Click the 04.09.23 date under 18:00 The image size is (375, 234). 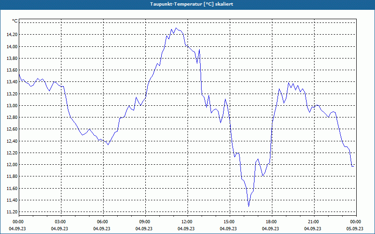click(x=270, y=229)
